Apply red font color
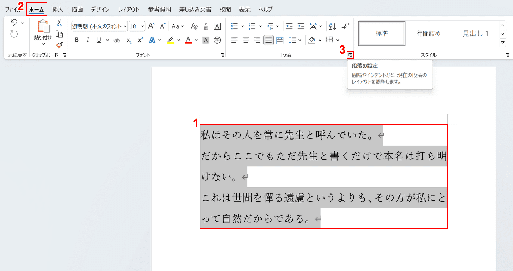The height and width of the screenshot is (271, 513). point(188,40)
